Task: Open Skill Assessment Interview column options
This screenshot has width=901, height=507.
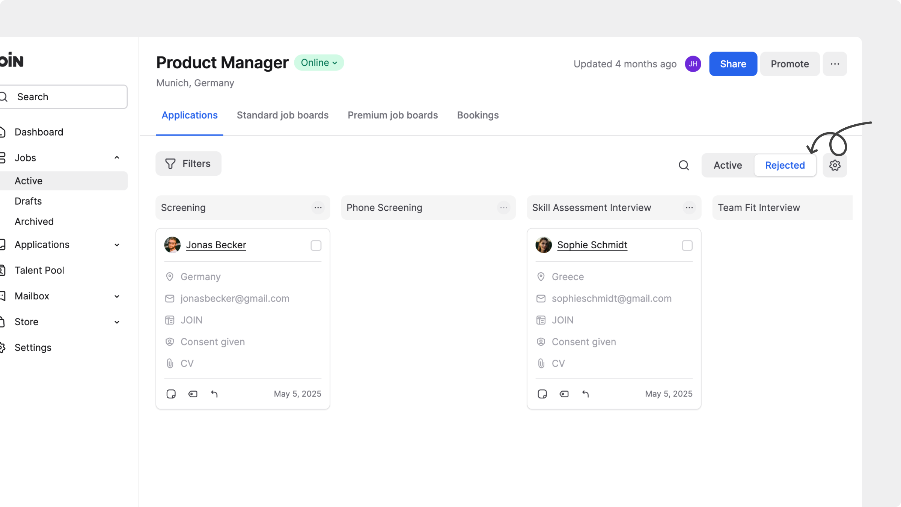Action: pos(689,208)
